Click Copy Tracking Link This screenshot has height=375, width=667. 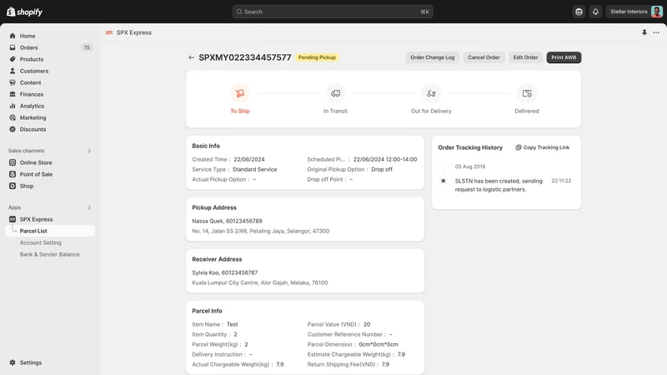(x=543, y=147)
